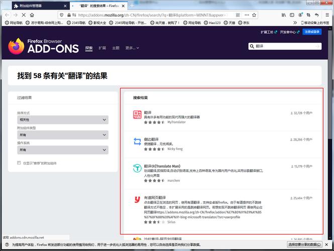Close the "翻译" 的搜索结果 tab

click(x=123, y=6)
